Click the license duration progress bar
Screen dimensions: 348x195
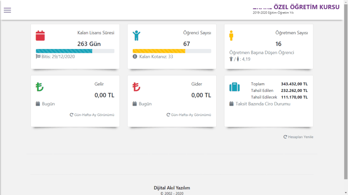(x=75, y=51)
